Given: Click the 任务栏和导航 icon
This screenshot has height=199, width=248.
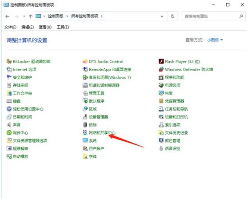Looking at the screenshot, I should click(x=161, y=109).
